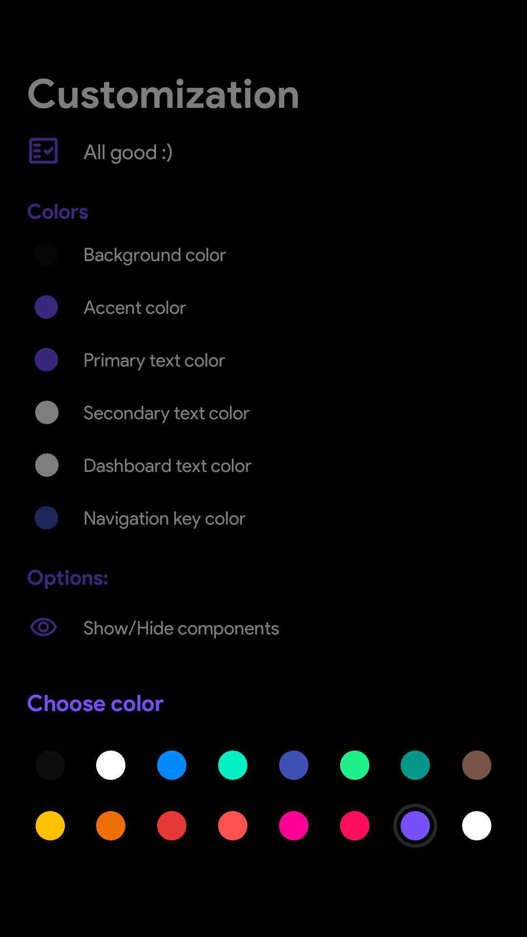Screen dimensions: 527x937
Task: Pick the black color swatch
Action: point(50,765)
